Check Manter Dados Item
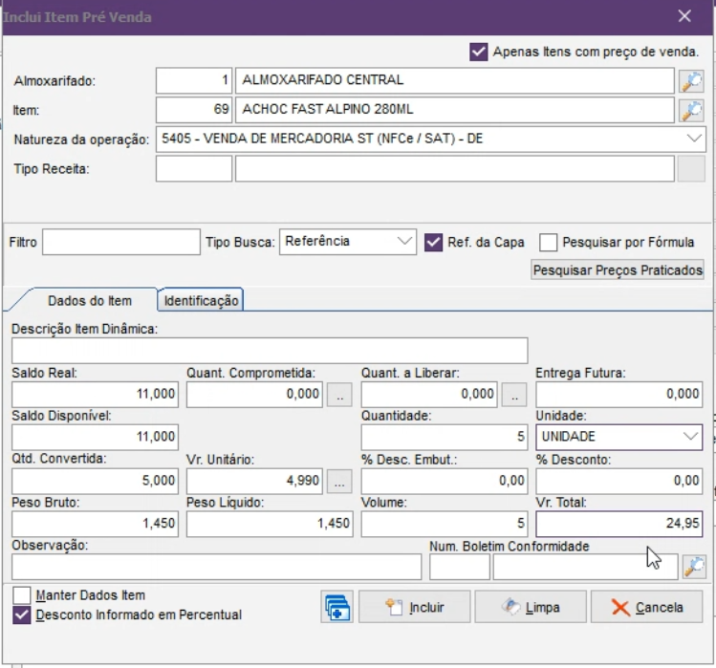 click(x=22, y=595)
